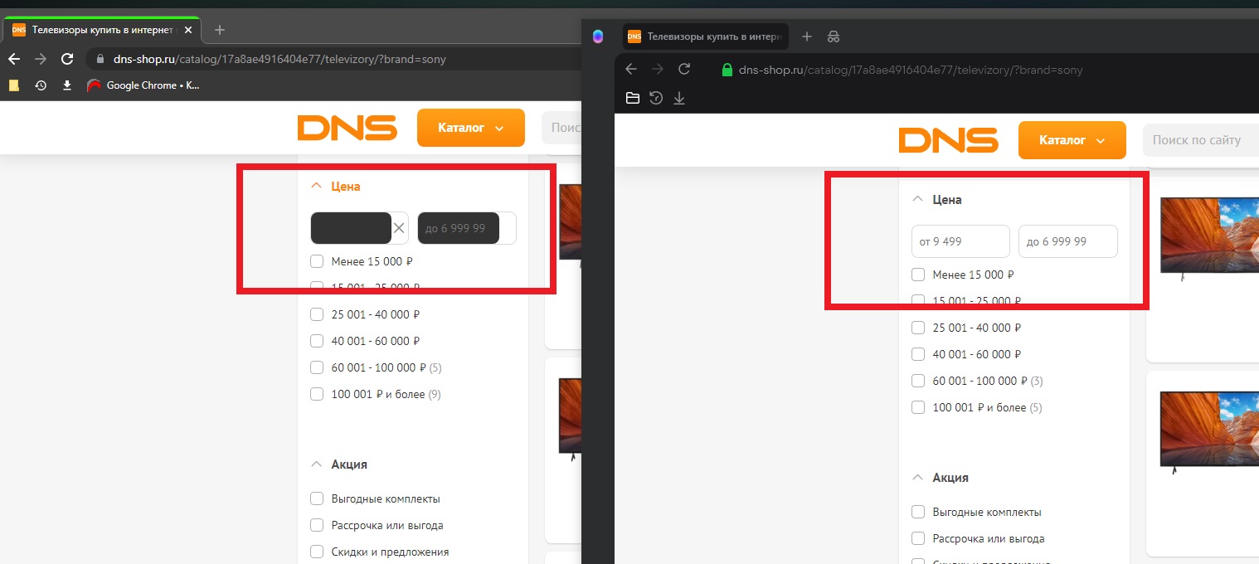Click "до 6 999 99" field in Yandex Browser
The width and height of the screenshot is (1259, 564).
[x=1068, y=241]
